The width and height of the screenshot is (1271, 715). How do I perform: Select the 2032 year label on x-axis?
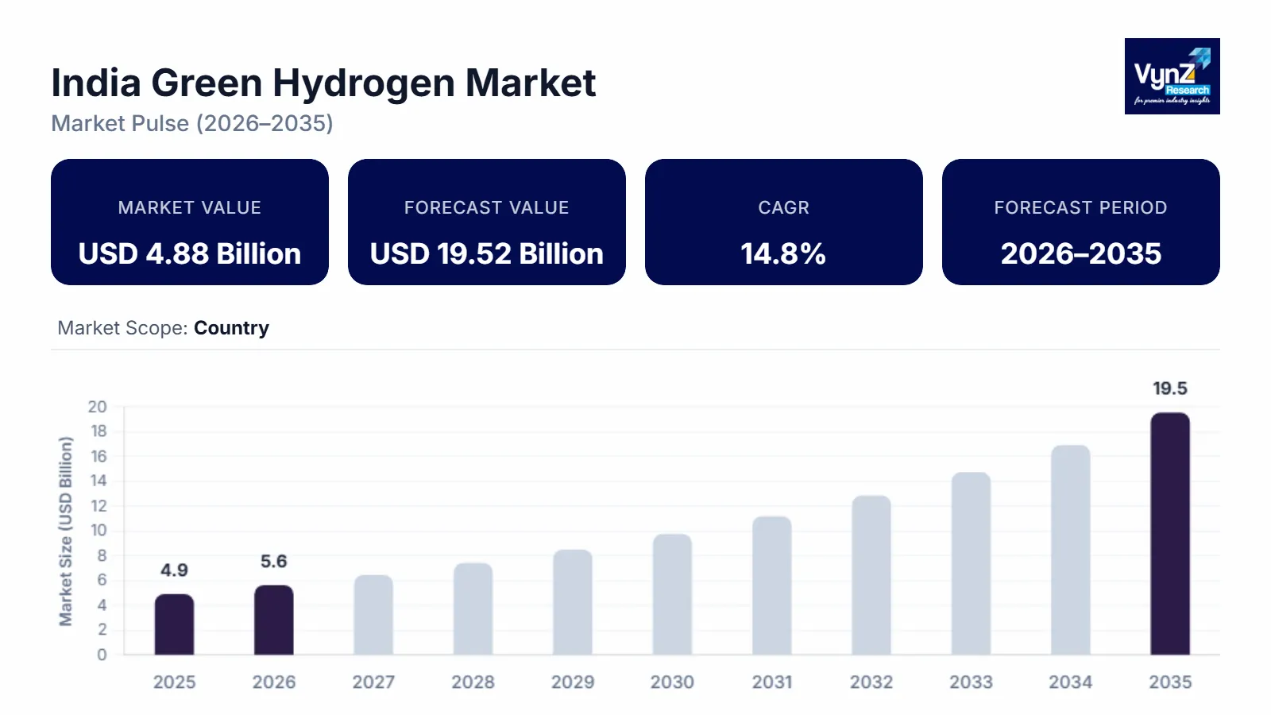872,682
